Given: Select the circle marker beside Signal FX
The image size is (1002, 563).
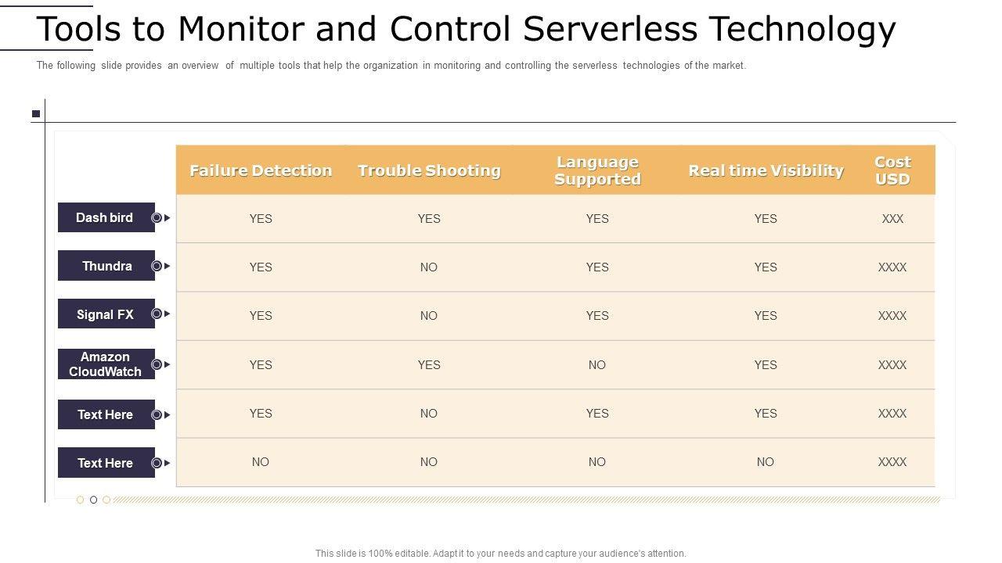Looking at the screenshot, I should pyautogui.click(x=157, y=314).
